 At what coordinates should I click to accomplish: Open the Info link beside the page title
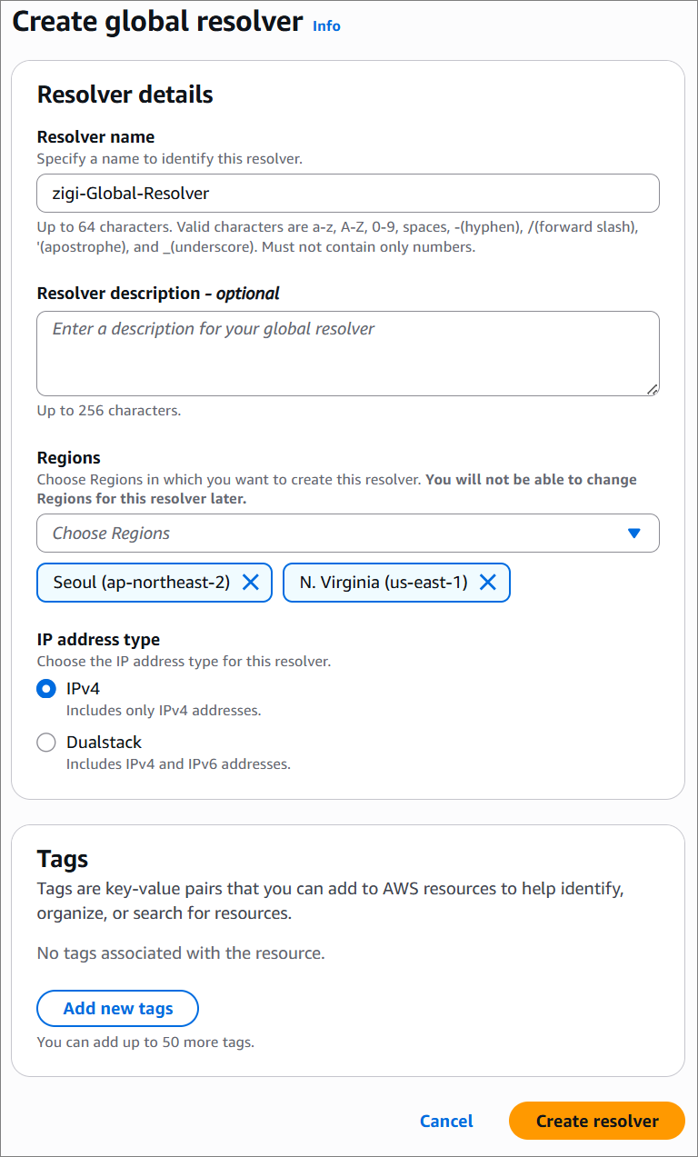point(326,25)
